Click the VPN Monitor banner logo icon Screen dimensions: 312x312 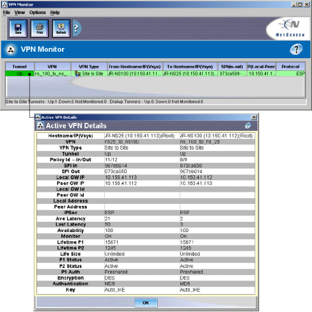click(11, 50)
